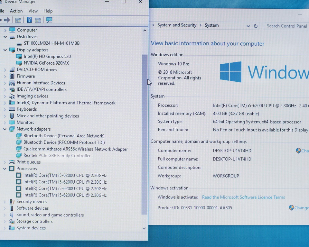309x247 pixels.
Task: Click the WORKGROUP value text
Action: coord(226,176)
